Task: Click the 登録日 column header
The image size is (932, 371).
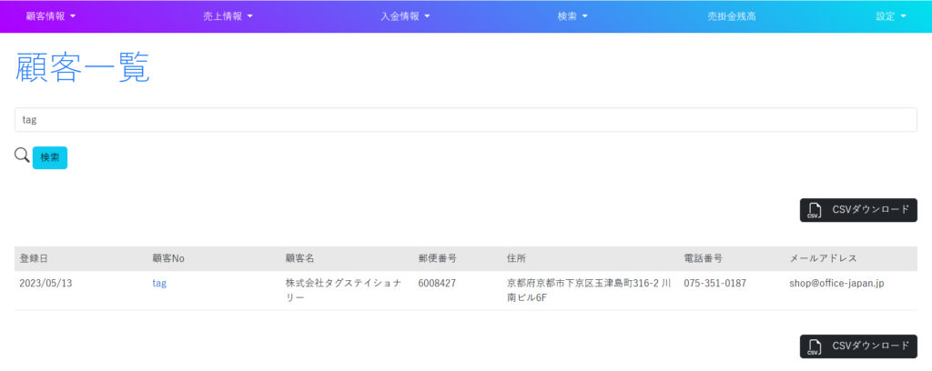Action: click(x=34, y=259)
